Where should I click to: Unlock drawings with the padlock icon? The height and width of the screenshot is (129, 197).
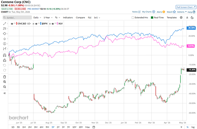(5, 60)
